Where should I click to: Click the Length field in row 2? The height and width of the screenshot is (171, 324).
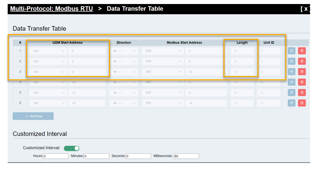click(x=242, y=61)
